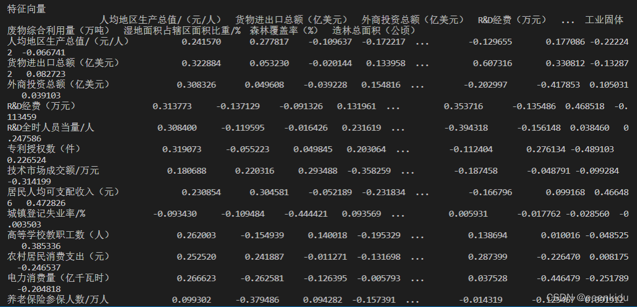Select the value 0.099302
637x307 pixels.
click(x=192, y=299)
